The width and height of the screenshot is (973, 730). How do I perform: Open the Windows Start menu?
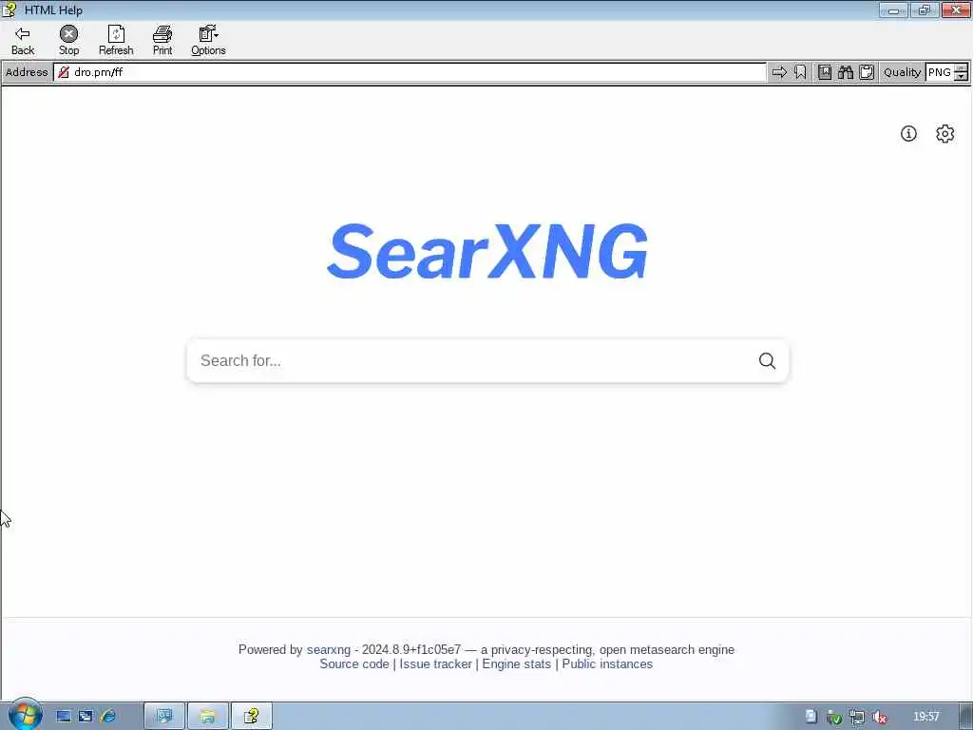click(25, 715)
